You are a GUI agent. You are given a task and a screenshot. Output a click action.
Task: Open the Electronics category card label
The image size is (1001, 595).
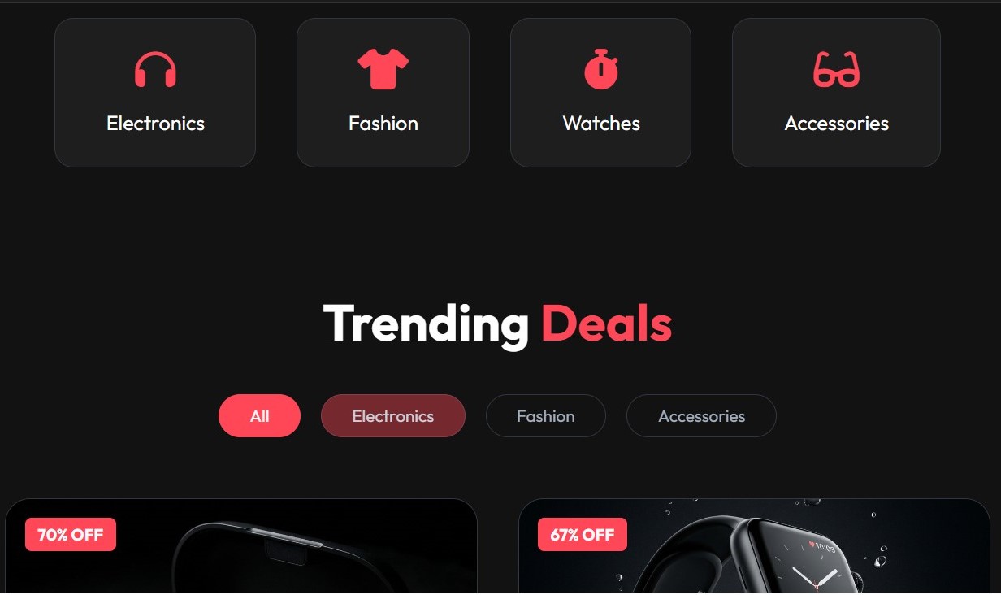pyautogui.click(x=155, y=124)
